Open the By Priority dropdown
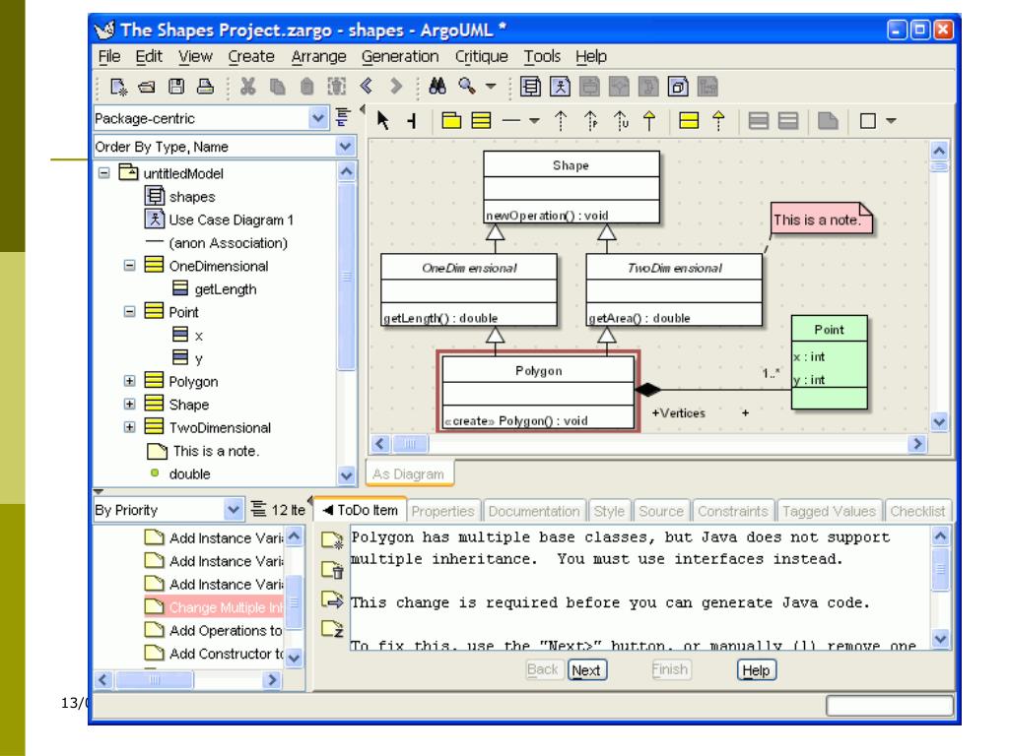The width and height of the screenshot is (1009, 756). click(234, 510)
